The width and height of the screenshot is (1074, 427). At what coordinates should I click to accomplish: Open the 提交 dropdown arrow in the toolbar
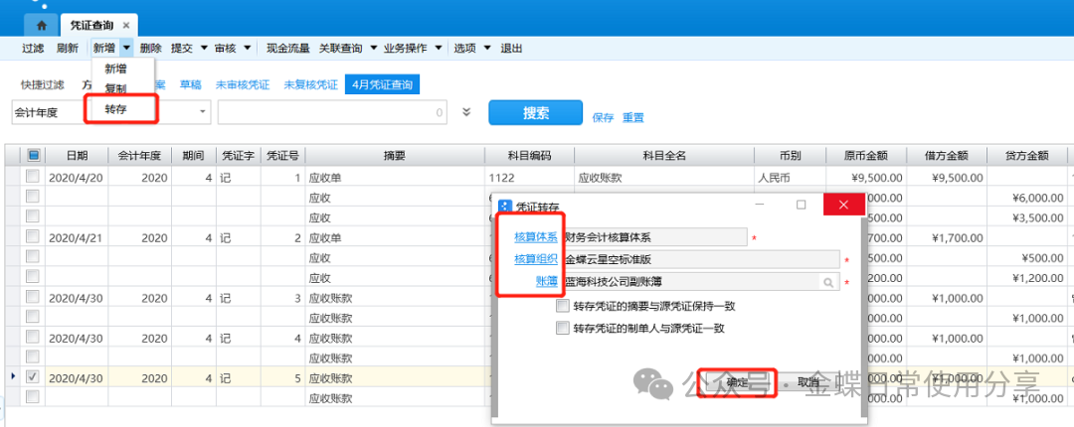point(203,48)
